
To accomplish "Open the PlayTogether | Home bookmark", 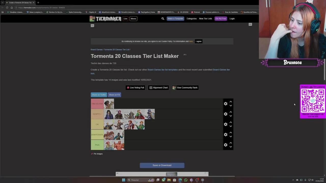I will click(x=146, y=12).
